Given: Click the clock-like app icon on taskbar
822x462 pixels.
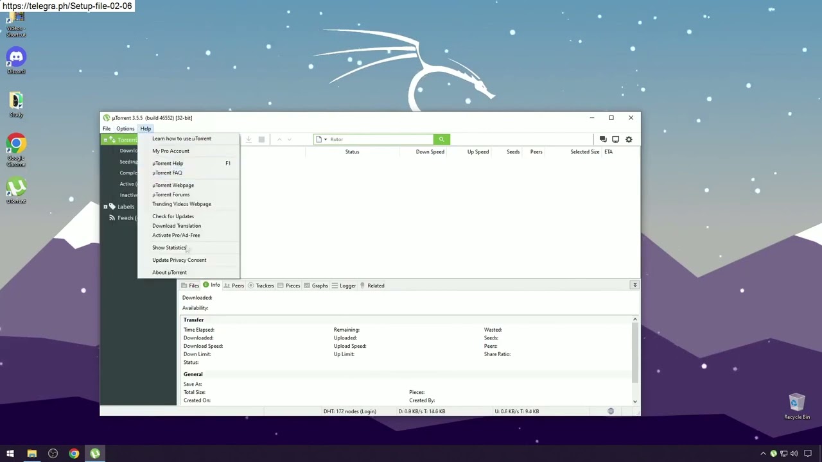Looking at the screenshot, I should [53, 454].
